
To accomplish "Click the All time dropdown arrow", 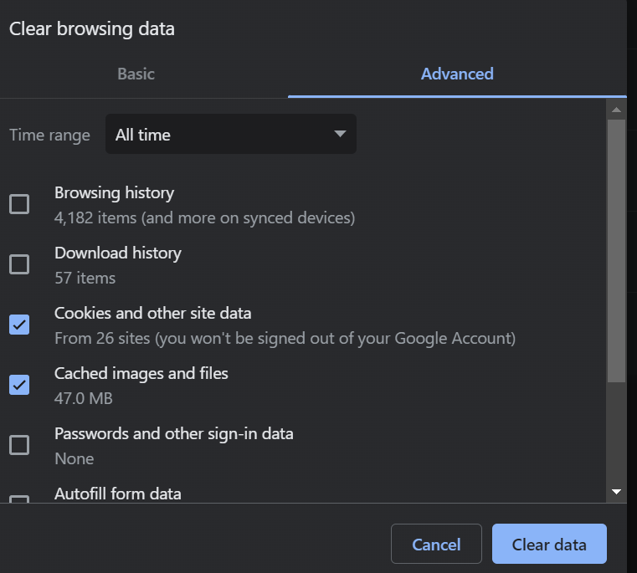I will [339, 135].
